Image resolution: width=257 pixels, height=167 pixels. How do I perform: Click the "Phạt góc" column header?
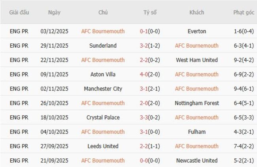[244, 13]
